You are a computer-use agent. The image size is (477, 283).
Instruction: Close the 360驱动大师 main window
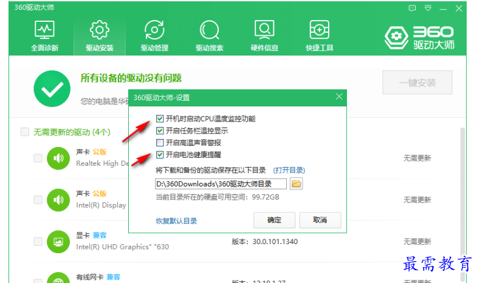point(459,9)
